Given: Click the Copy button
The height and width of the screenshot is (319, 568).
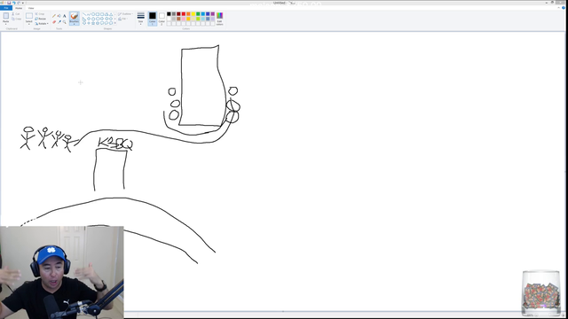Looking at the screenshot, I should tap(17, 19).
